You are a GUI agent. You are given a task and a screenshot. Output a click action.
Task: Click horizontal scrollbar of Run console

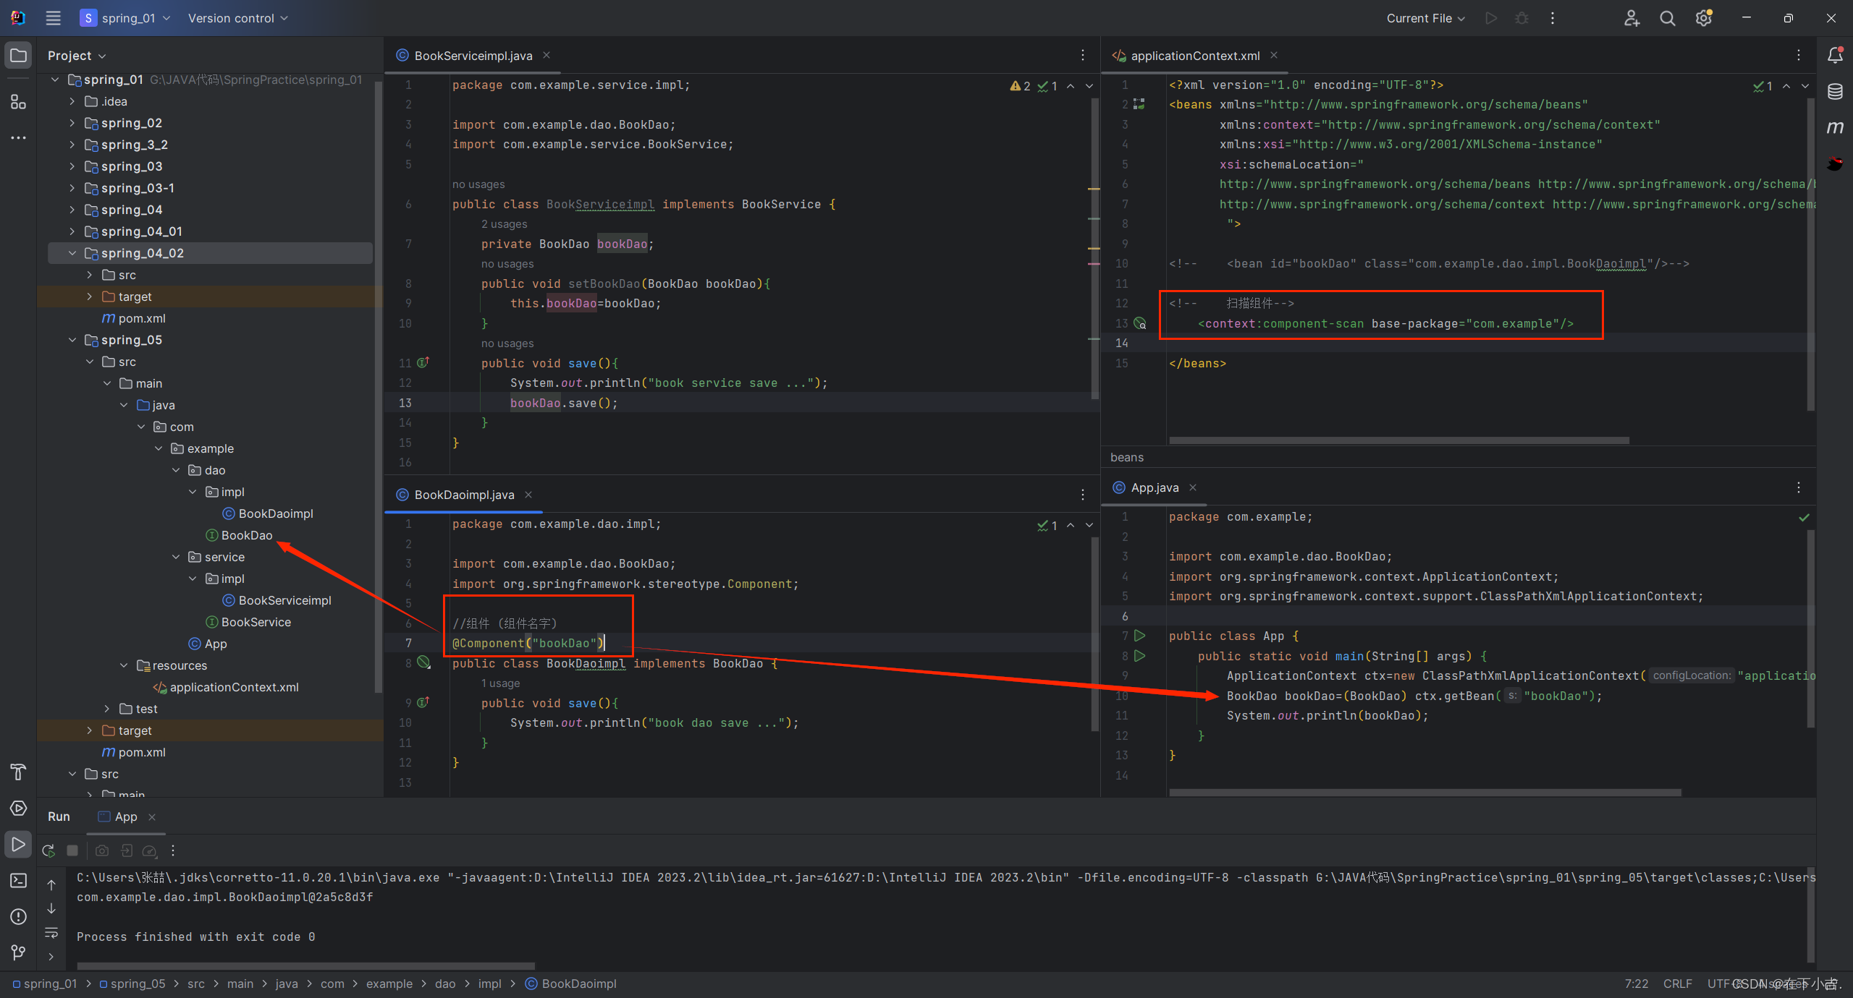(x=306, y=966)
